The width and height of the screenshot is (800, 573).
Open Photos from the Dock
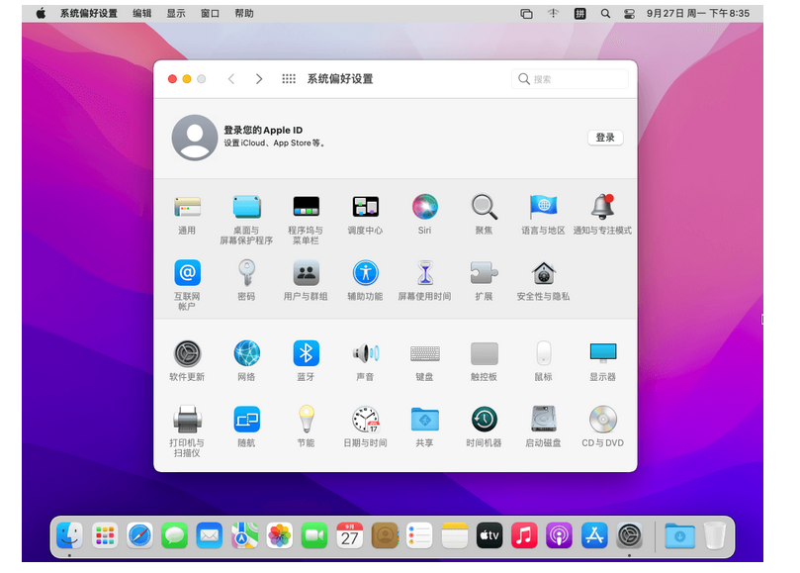[x=280, y=535]
